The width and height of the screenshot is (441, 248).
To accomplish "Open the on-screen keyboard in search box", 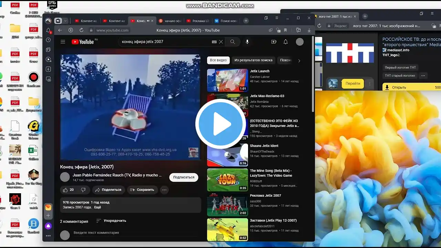I will tap(214, 42).
